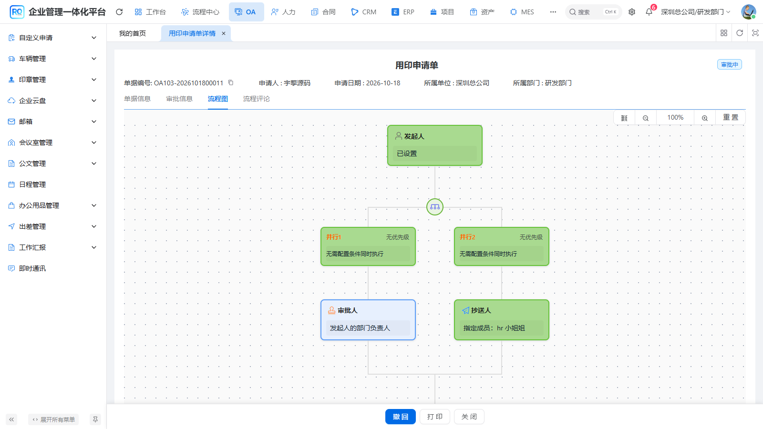This screenshot has height=429, width=763.
Task: Open more modules ellipsis in top nav
Action: coord(553,12)
